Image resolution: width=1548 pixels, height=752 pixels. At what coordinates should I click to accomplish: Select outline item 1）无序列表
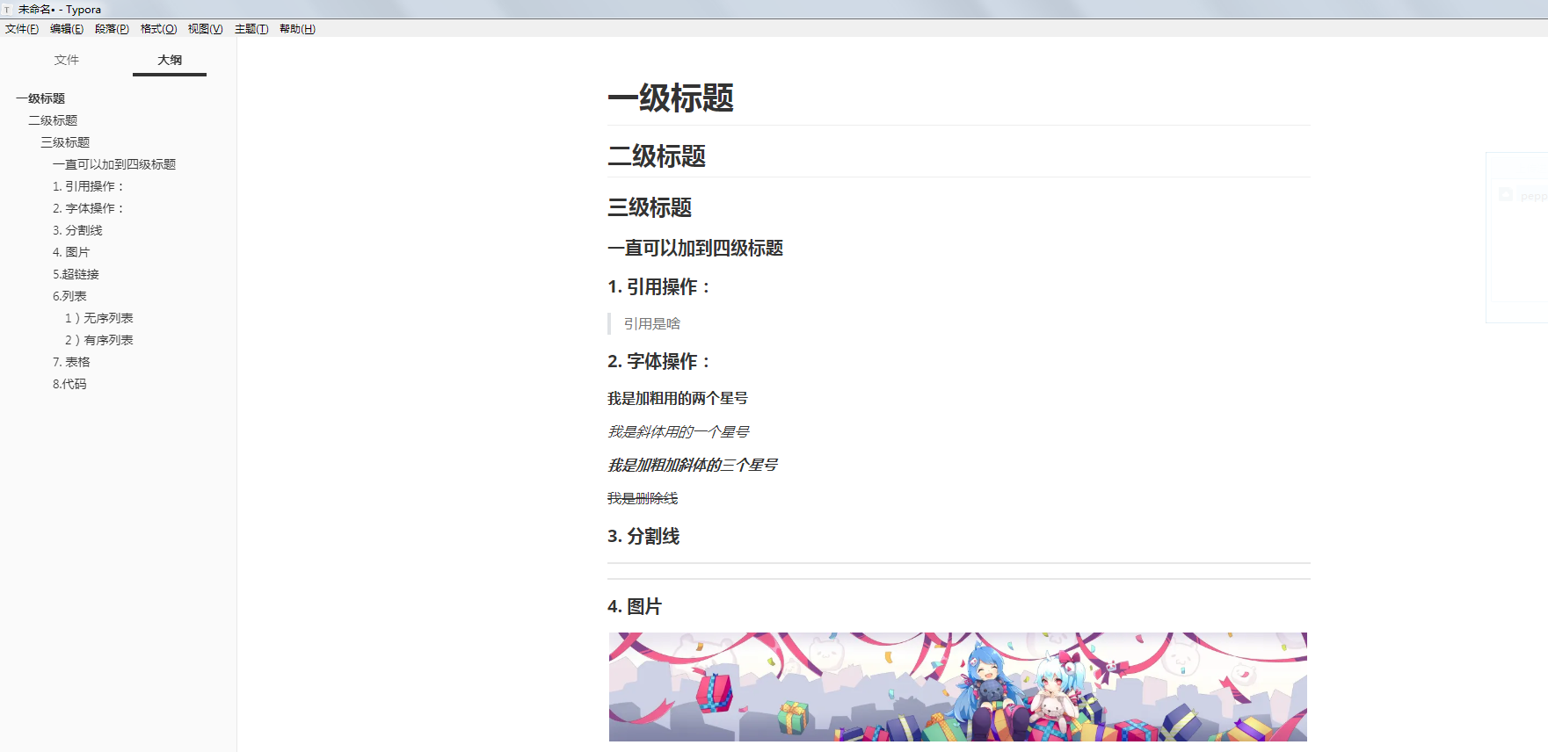[99, 318]
